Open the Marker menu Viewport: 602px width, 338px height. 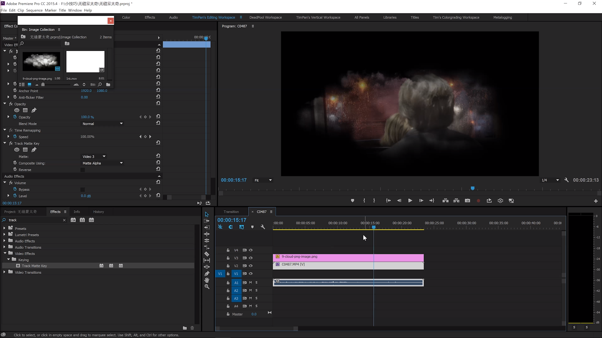(50, 10)
